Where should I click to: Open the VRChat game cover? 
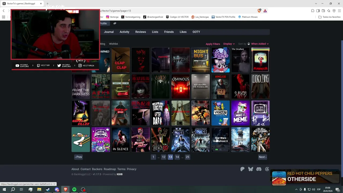(x=221, y=113)
